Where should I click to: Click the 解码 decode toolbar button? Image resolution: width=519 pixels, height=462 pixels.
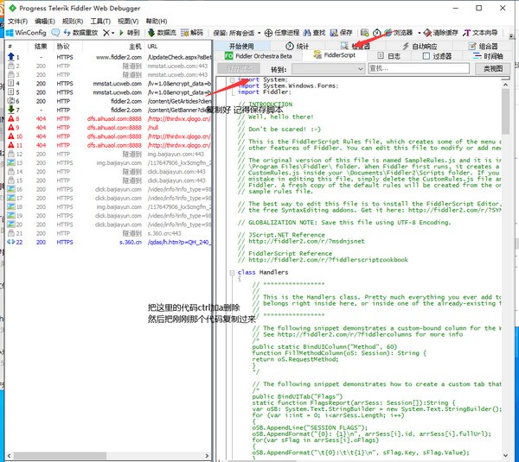[192, 32]
